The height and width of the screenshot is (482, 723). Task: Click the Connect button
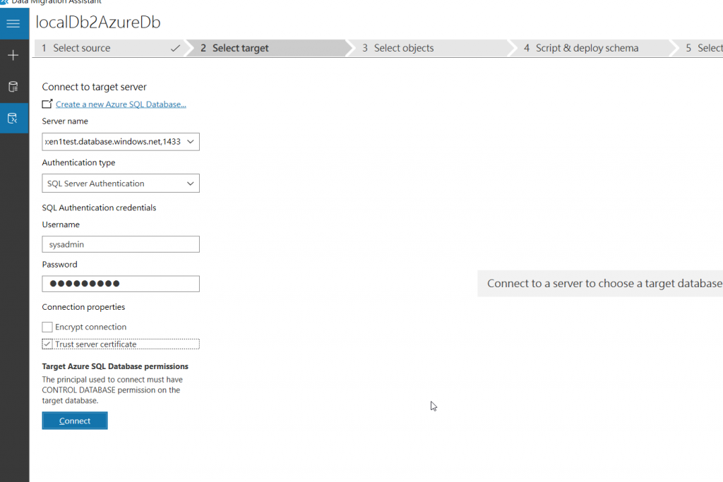[x=75, y=421]
